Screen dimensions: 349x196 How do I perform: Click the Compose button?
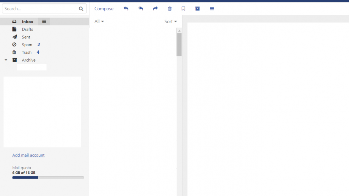point(104,9)
